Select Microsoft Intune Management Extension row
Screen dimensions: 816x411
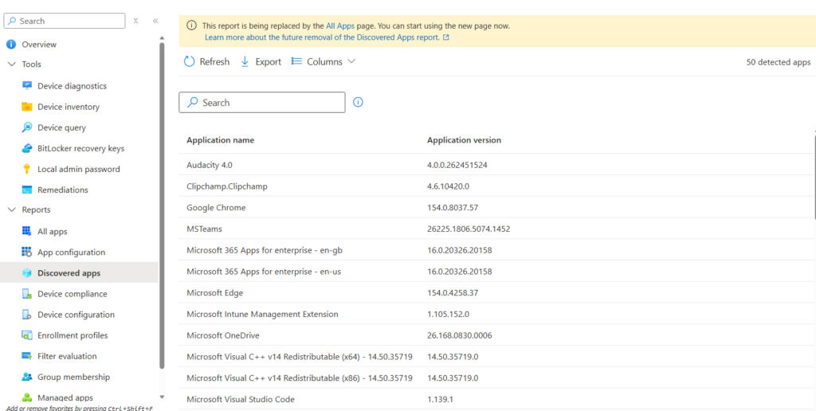point(497,315)
